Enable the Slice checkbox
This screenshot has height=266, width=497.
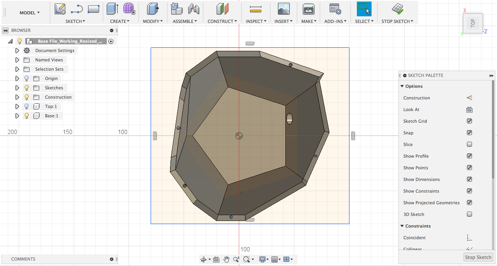point(469,144)
